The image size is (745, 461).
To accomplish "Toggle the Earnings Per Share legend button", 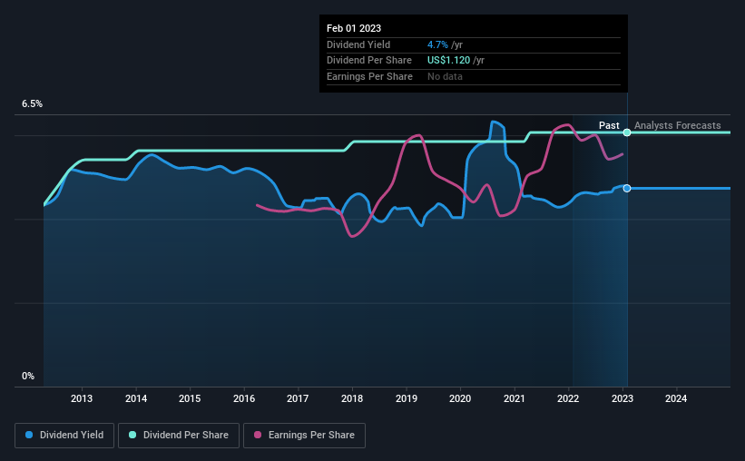I will point(304,436).
